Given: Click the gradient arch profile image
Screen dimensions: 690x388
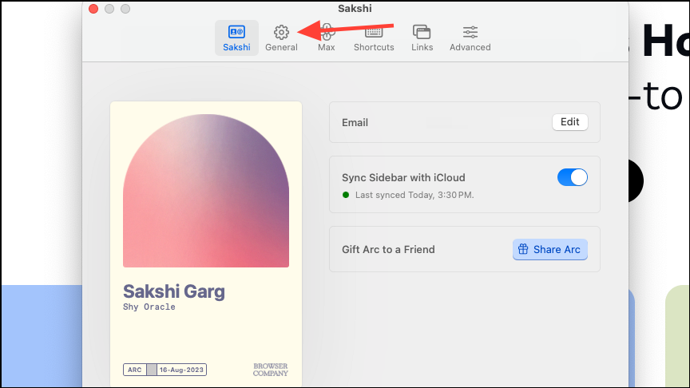Looking at the screenshot, I should (206, 191).
